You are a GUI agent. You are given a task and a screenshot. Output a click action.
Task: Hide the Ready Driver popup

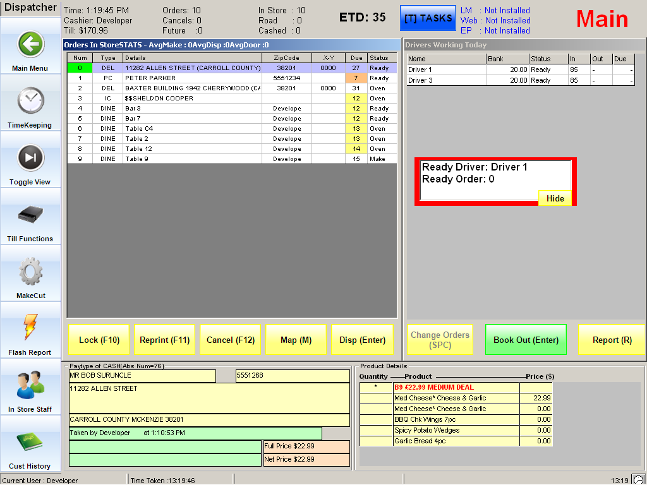pyautogui.click(x=555, y=198)
